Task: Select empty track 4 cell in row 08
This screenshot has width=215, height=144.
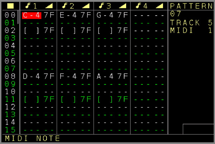Action: pos(149,76)
